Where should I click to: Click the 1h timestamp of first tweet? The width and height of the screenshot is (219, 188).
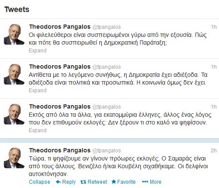(x=214, y=27)
